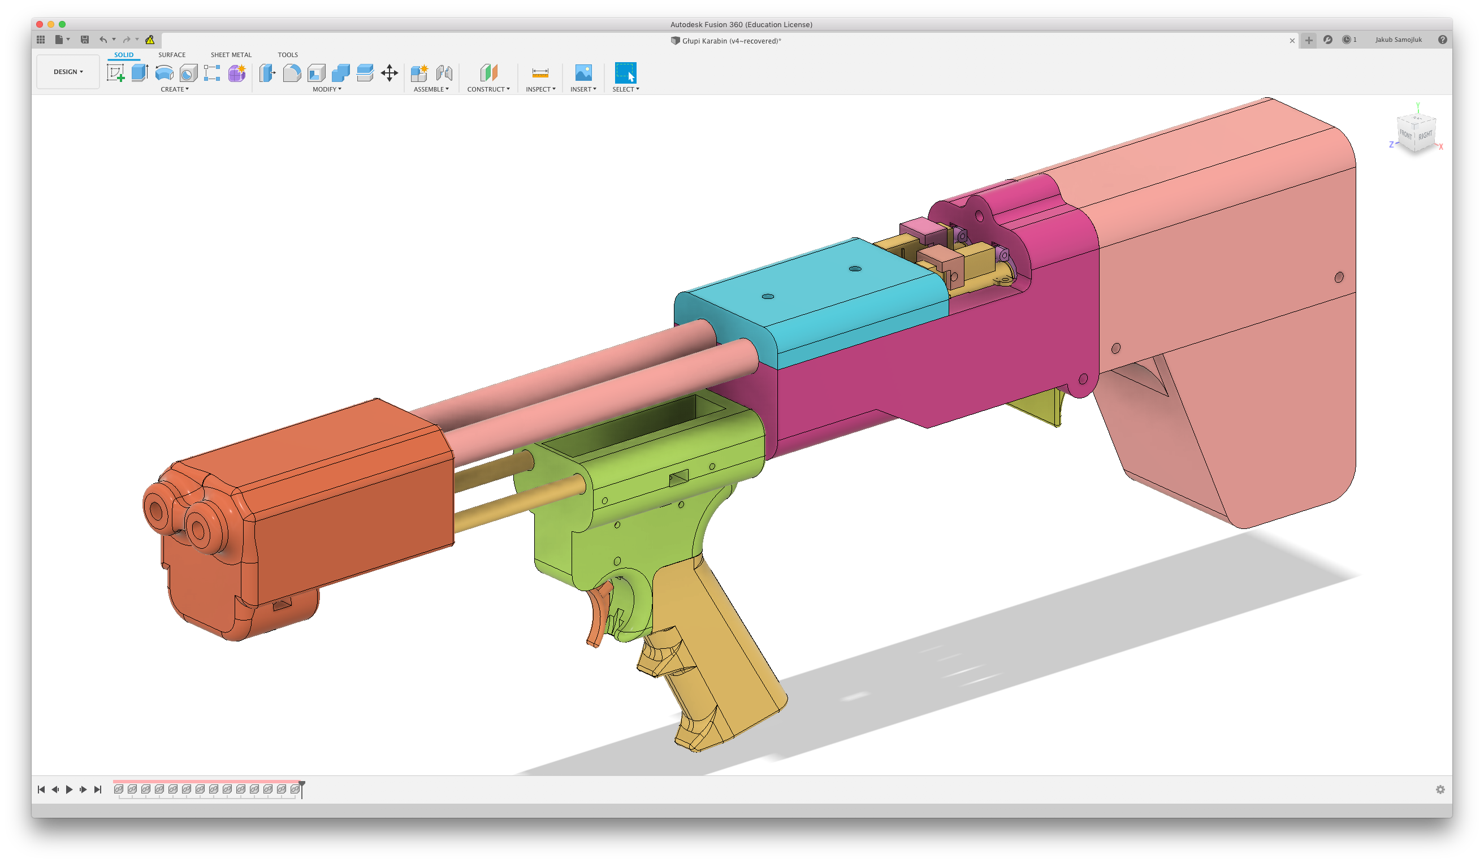
Task: Expand the CREATE menu dropdown
Action: click(174, 89)
